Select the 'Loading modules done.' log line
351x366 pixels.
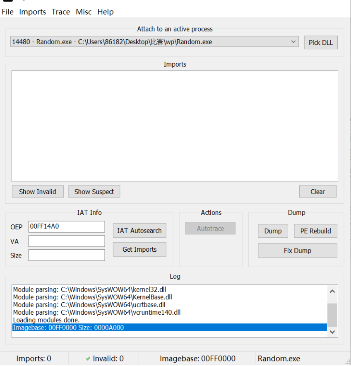pos(46,320)
